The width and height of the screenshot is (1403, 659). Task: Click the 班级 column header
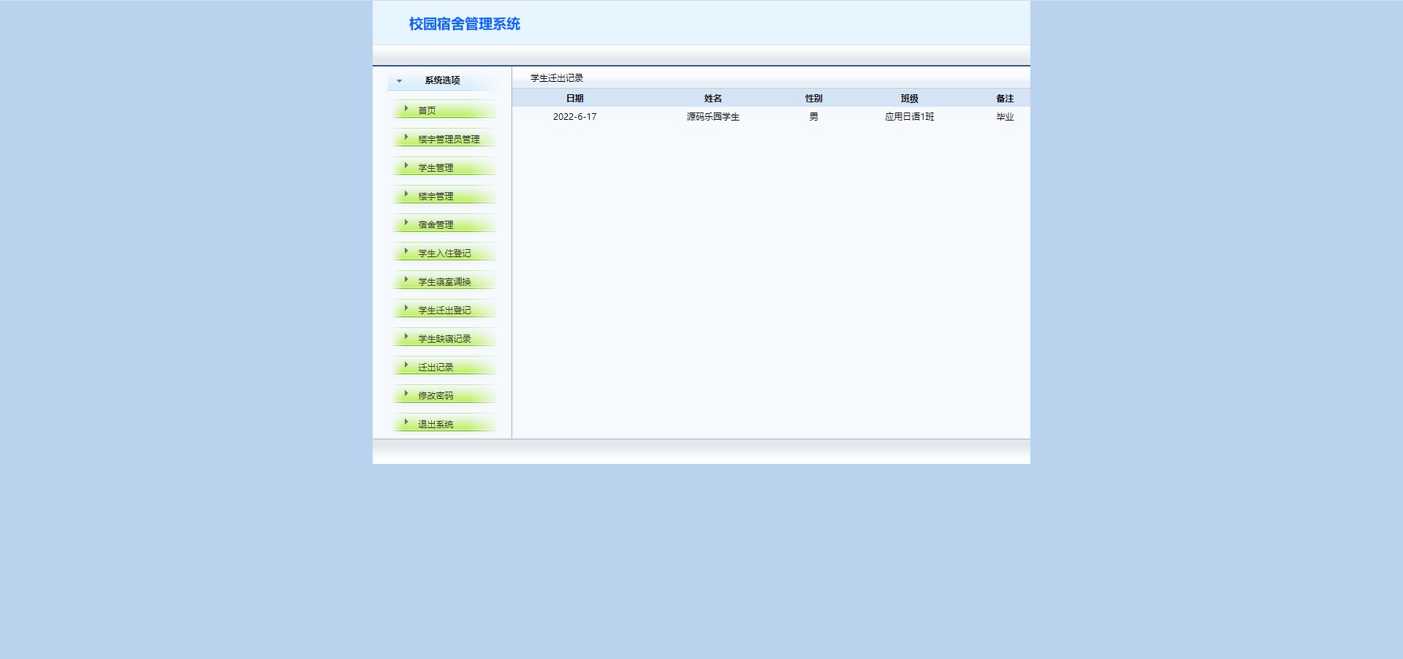pyautogui.click(x=910, y=99)
